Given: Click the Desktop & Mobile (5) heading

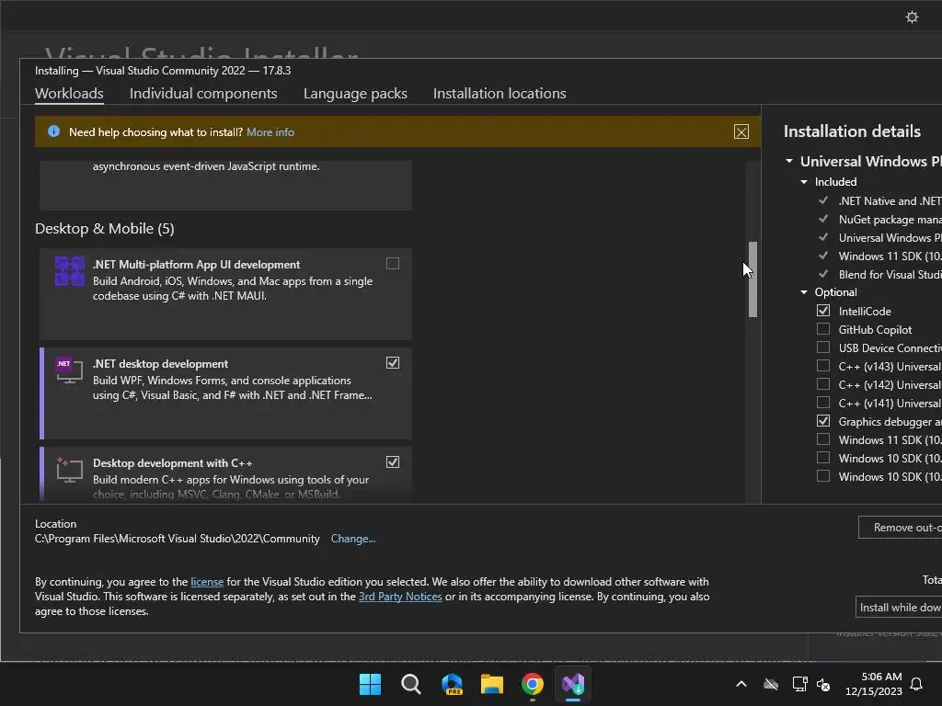Looking at the screenshot, I should tap(105, 229).
